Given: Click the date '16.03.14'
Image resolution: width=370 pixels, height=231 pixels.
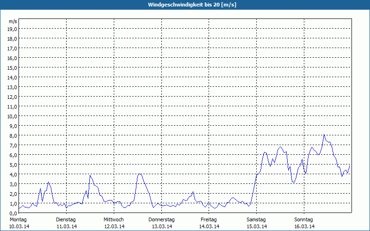Looking at the screenshot, I should (304, 226).
